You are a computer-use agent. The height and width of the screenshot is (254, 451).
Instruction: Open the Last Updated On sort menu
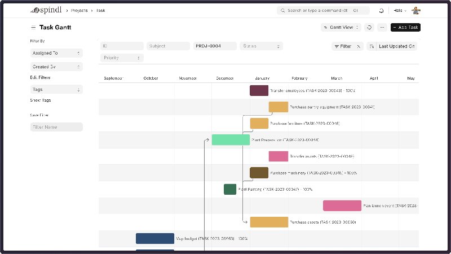click(397, 46)
